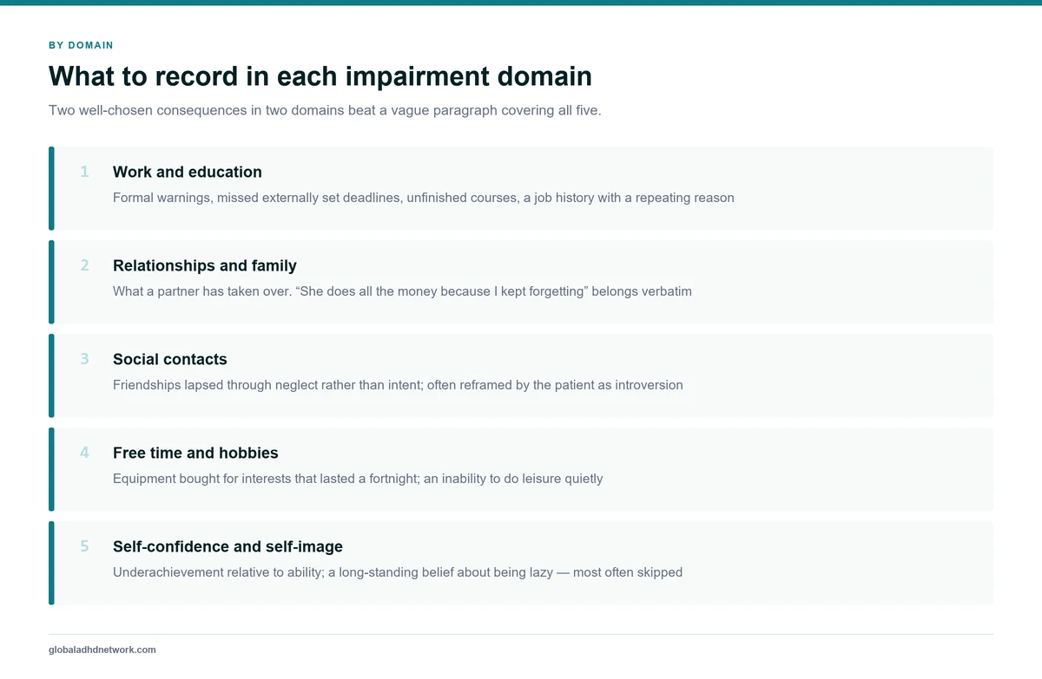Click subtitle about two well-chosen consequences
Screen dimensions: 1042x679
[x=325, y=111]
